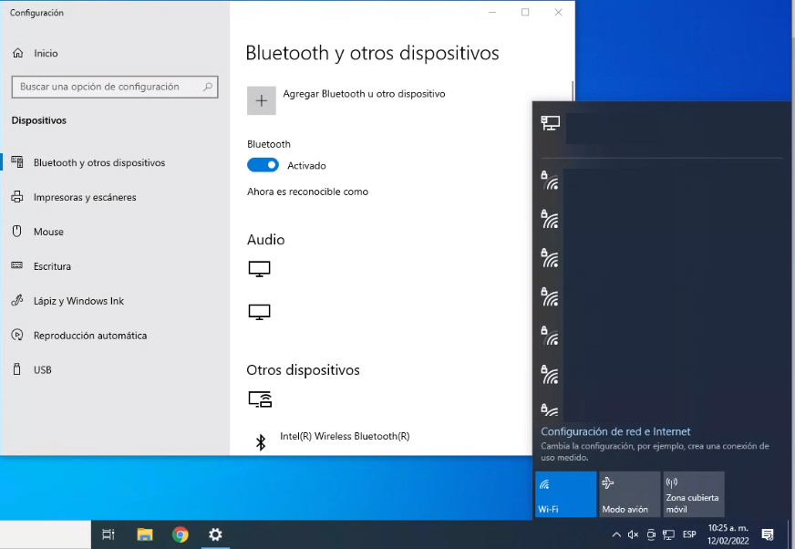Click the network tray icon
The image size is (795, 549).
669,534
